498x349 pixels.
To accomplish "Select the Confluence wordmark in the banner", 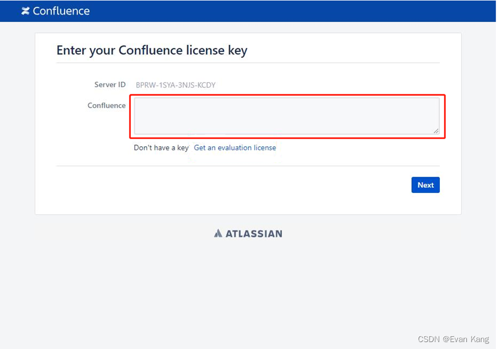I will [62, 10].
